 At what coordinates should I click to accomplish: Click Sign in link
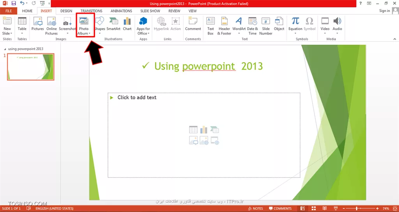coord(385,10)
